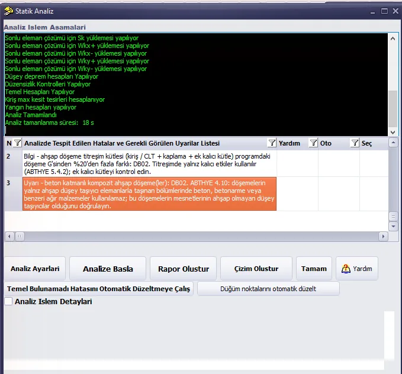The image size is (402, 374).
Task: Click log line 'Yangın hesapları yapılıyor'
Action: [40, 107]
